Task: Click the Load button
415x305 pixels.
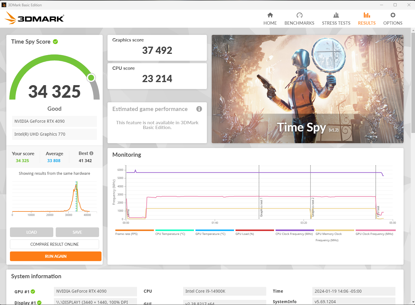Action: coord(32,232)
